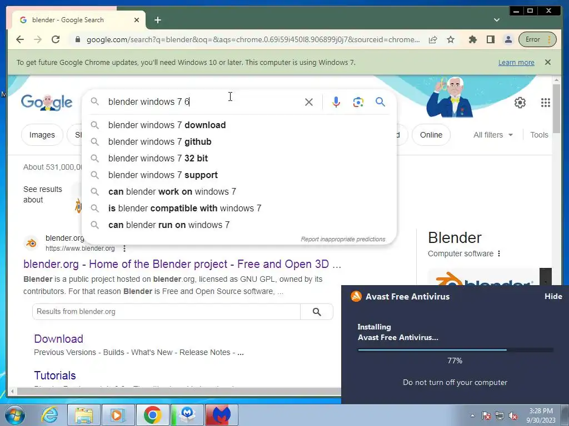Click the Google doodle logo
This screenshot has width=569, height=426.
pyautogui.click(x=47, y=102)
